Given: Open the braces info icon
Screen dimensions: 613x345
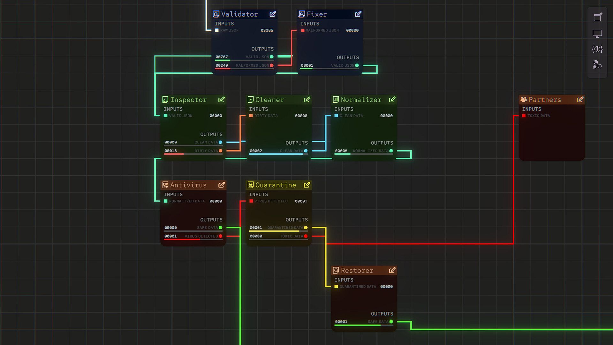Looking at the screenshot, I should tap(597, 49).
